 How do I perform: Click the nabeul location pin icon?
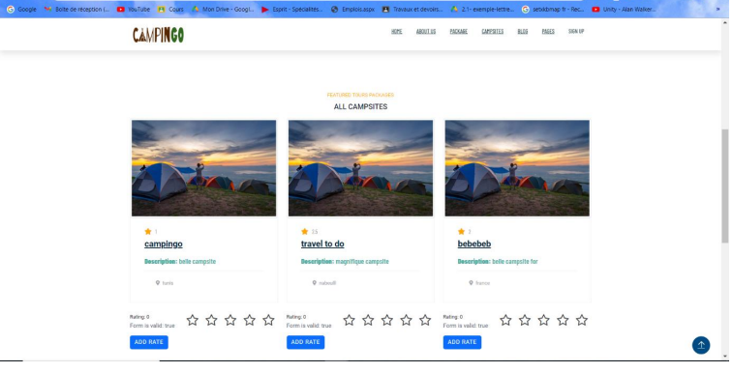(x=314, y=282)
